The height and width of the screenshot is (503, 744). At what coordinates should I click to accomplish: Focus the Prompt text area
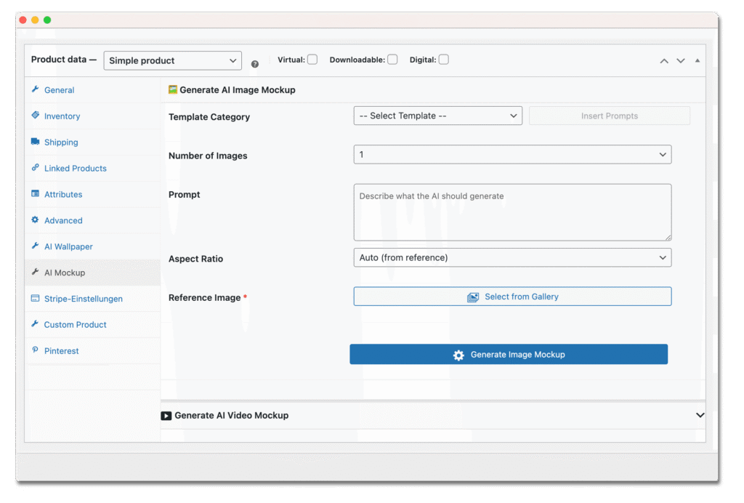(x=512, y=212)
